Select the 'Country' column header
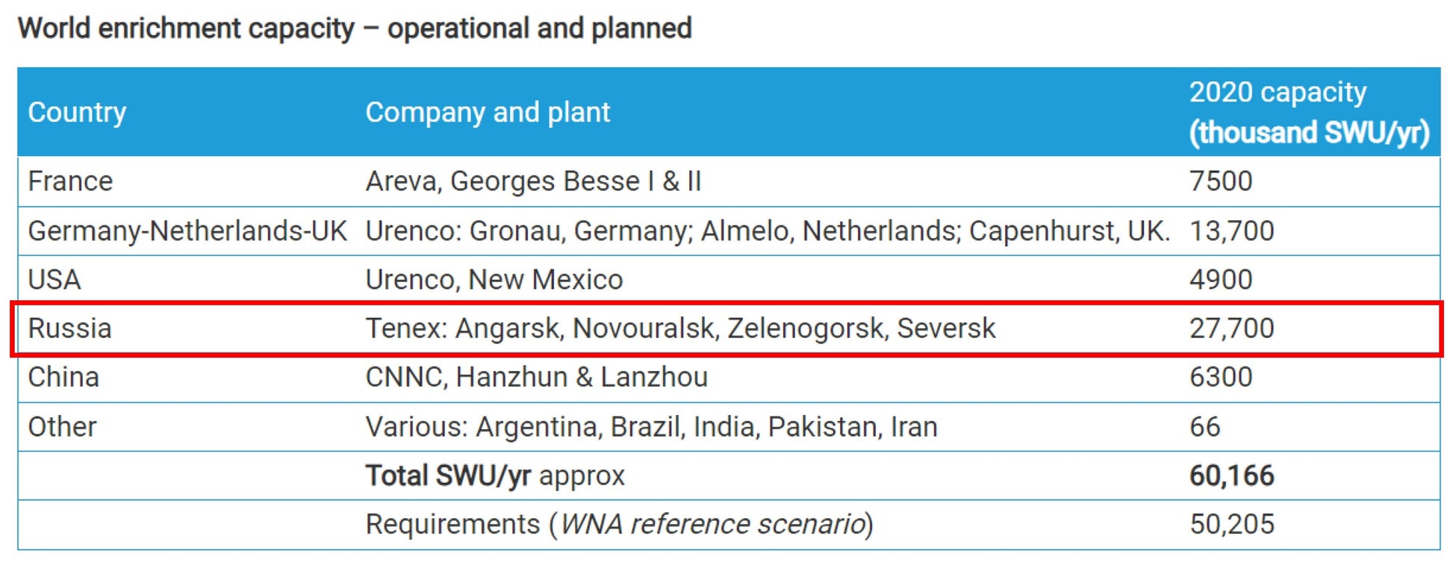 (x=77, y=112)
